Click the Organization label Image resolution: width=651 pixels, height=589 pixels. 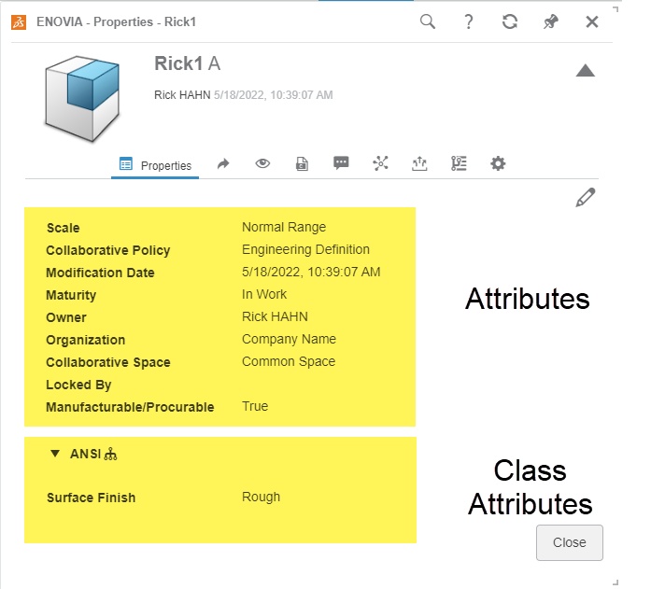click(x=86, y=340)
